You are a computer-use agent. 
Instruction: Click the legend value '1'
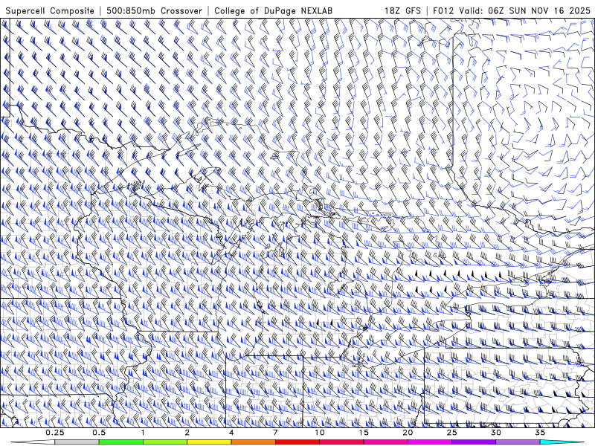coord(143,433)
